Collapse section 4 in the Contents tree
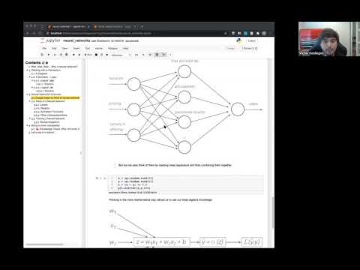This screenshot has width=360, height=270. pos(27,125)
